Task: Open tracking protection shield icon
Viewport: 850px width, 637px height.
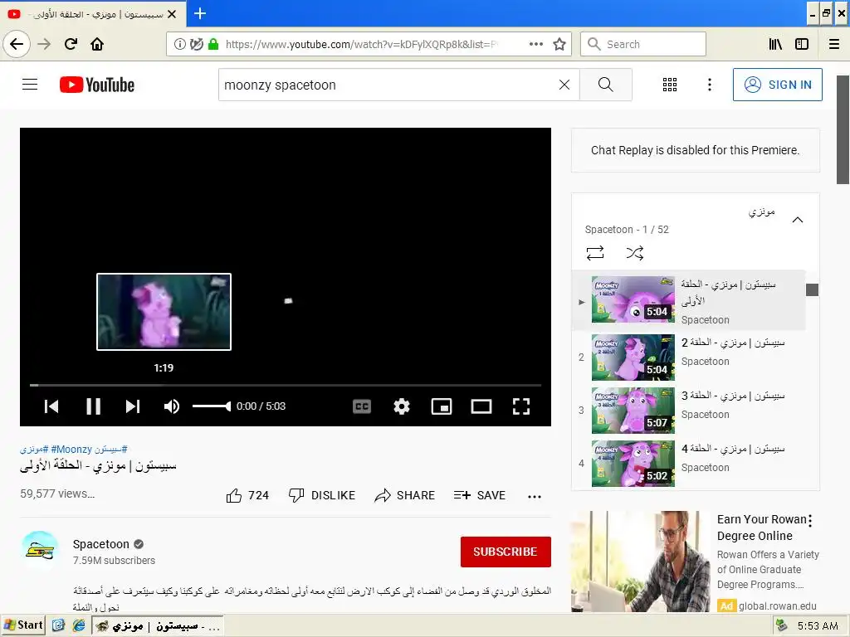Action: 197,45
